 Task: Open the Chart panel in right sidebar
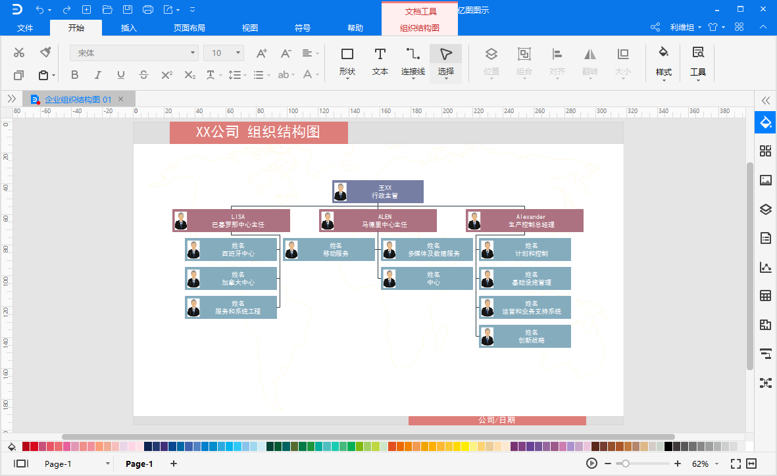(x=765, y=267)
